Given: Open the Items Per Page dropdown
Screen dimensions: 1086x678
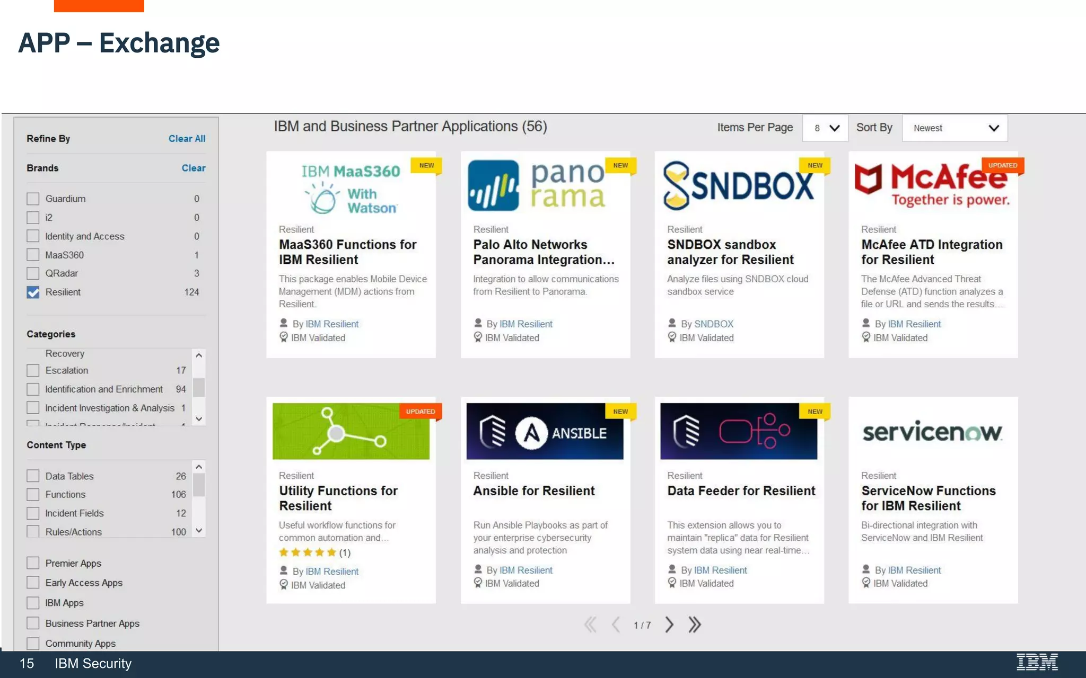Looking at the screenshot, I should tap(825, 128).
